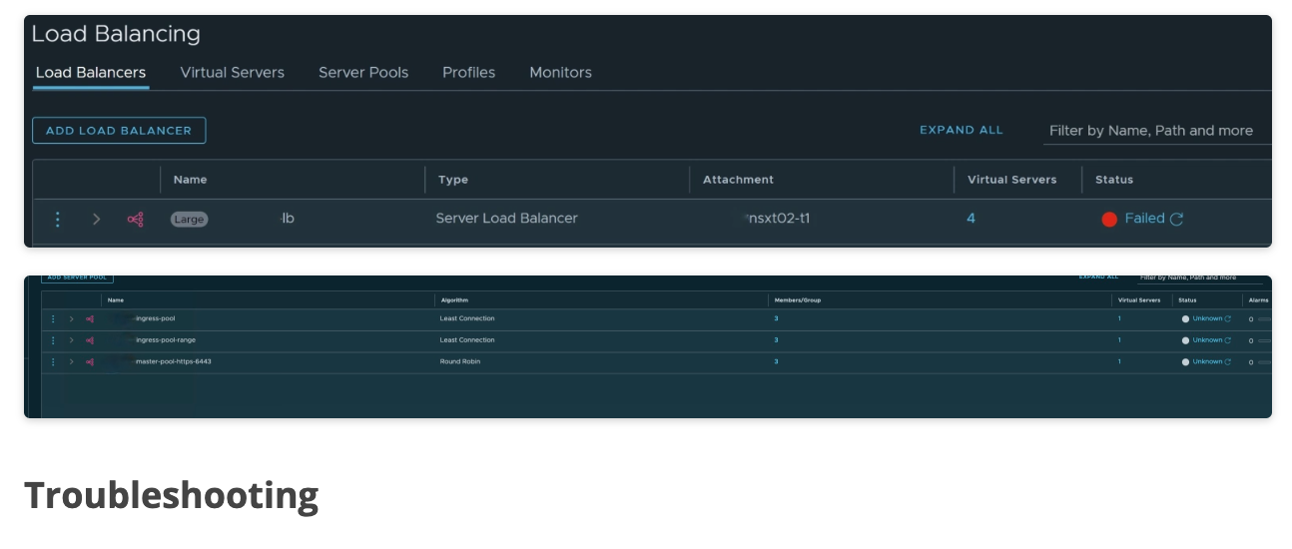Expand the Server Load Balancer row

97,219
